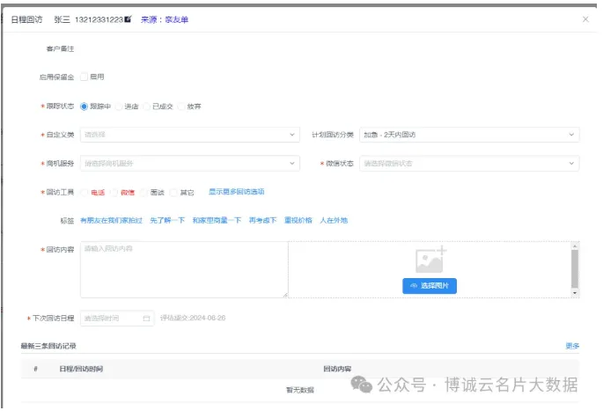The image size is (603, 418).
Task: Choose 微信 as the 回访工具
Action: pos(114,192)
